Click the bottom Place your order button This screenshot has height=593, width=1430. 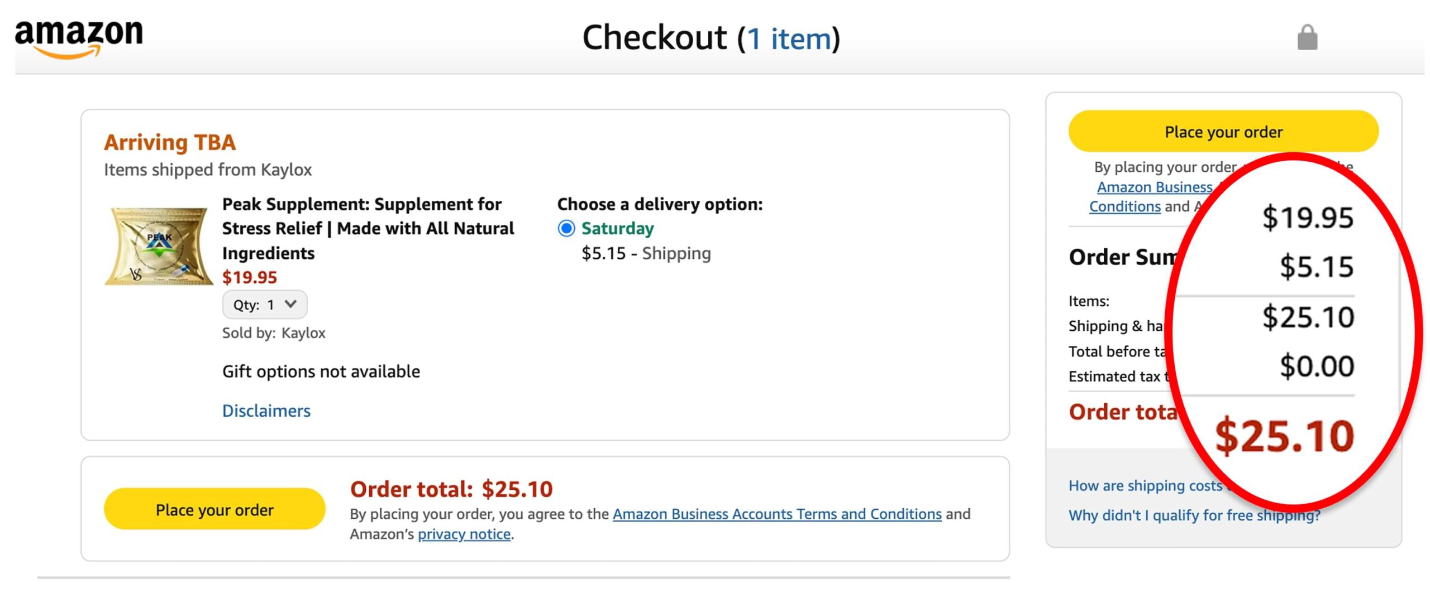[214, 509]
